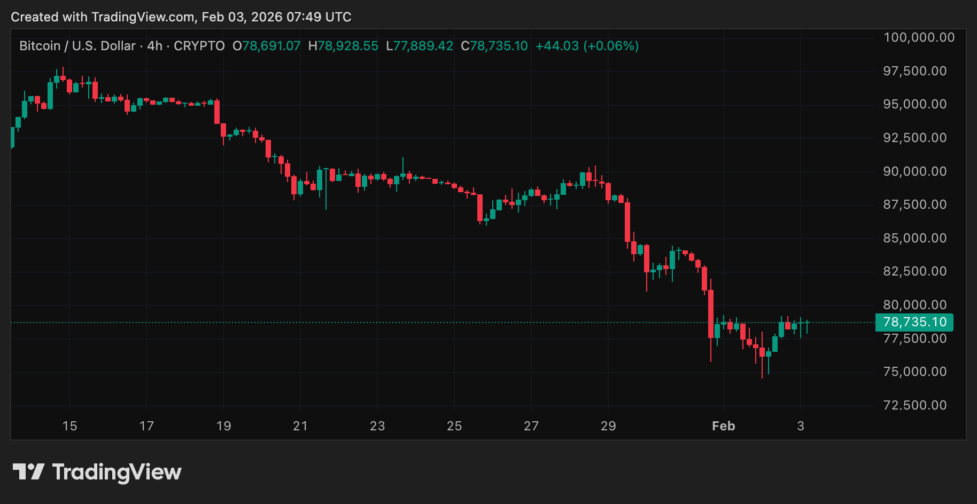Click the 15 date label on the axis
This screenshot has height=504, width=977.
(69, 426)
